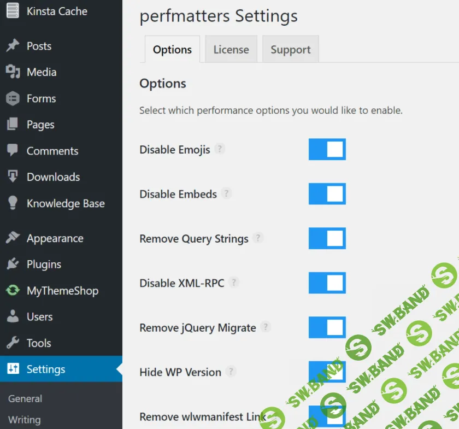This screenshot has width=459, height=429.
Task: Click the Plugins plug icon
Action: click(12, 265)
